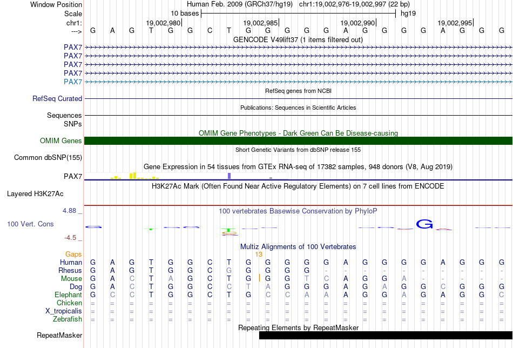Click the large blue G conservation peak

[424, 224]
